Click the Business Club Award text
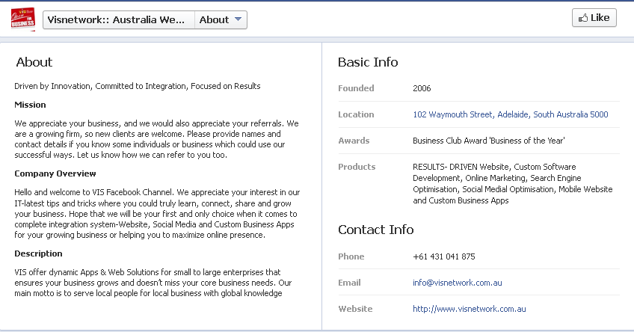Screen dimensions: 634x332 489,141
